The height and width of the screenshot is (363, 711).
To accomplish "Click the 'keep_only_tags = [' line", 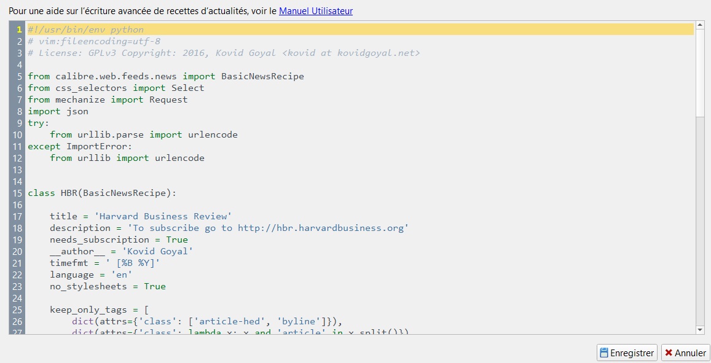I will 100,310.
